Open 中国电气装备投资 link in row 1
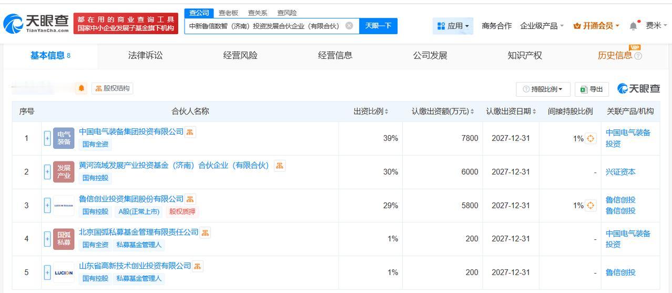The width and height of the screenshot is (672, 293). [x=628, y=138]
